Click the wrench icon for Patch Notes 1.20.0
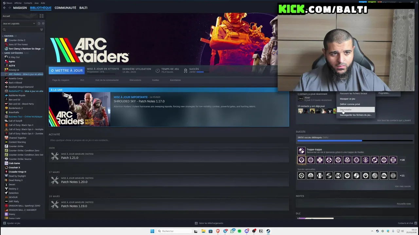This screenshot has height=235, width=419. (x=55, y=180)
